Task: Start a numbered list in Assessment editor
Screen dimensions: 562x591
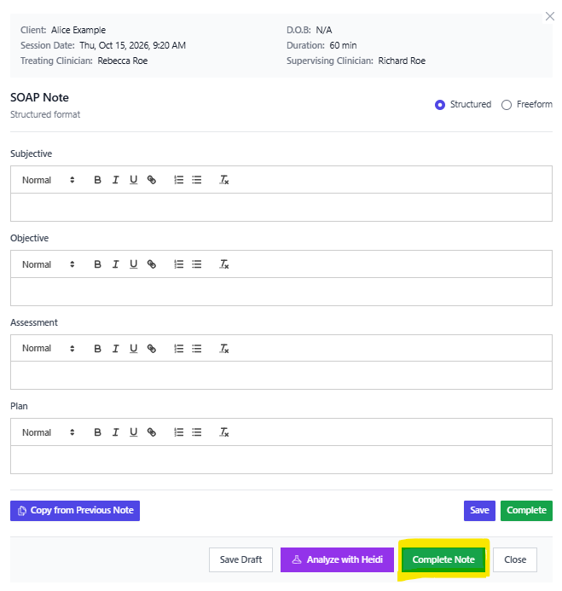Action: pyautogui.click(x=179, y=349)
